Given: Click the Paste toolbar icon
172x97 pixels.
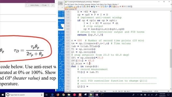Looking at the screenshot, I should pyautogui.click(x=85, y=6).
